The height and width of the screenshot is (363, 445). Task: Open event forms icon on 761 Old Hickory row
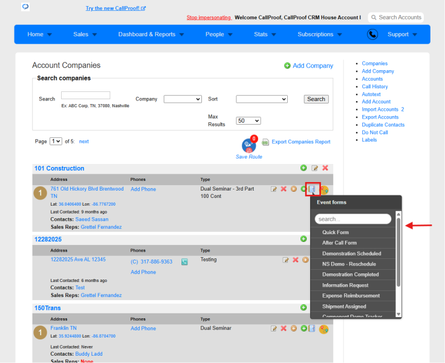point(312,189)
